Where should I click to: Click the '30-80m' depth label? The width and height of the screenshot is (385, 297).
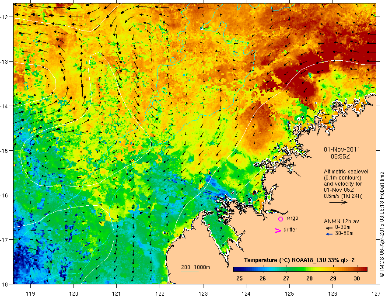(x=344, y=233)
